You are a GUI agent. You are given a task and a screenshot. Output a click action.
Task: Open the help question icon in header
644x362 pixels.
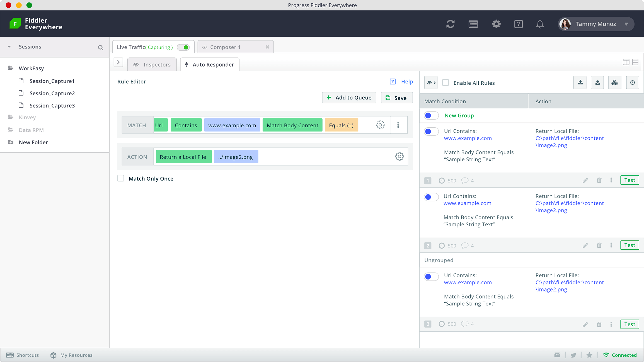(x=519, y=24)
